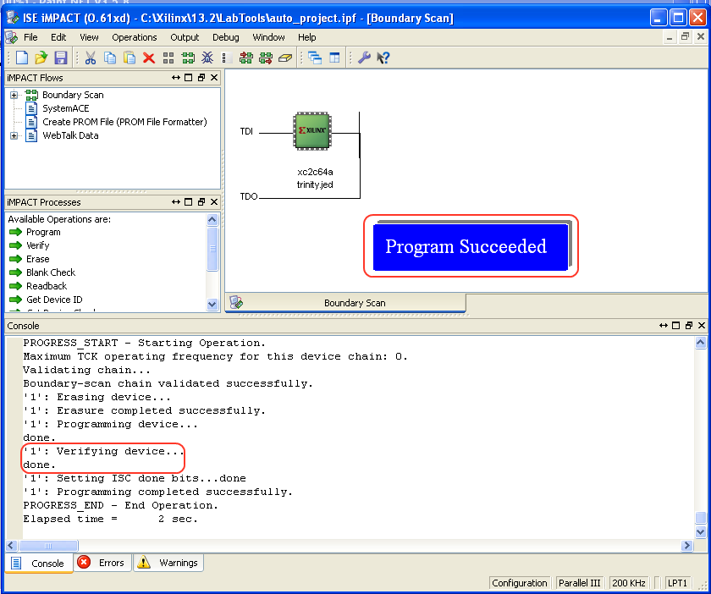Image resolution: width=711 pixels, height=594 pixels.
Task: Open the Debug menu
Action: [225, 37]
